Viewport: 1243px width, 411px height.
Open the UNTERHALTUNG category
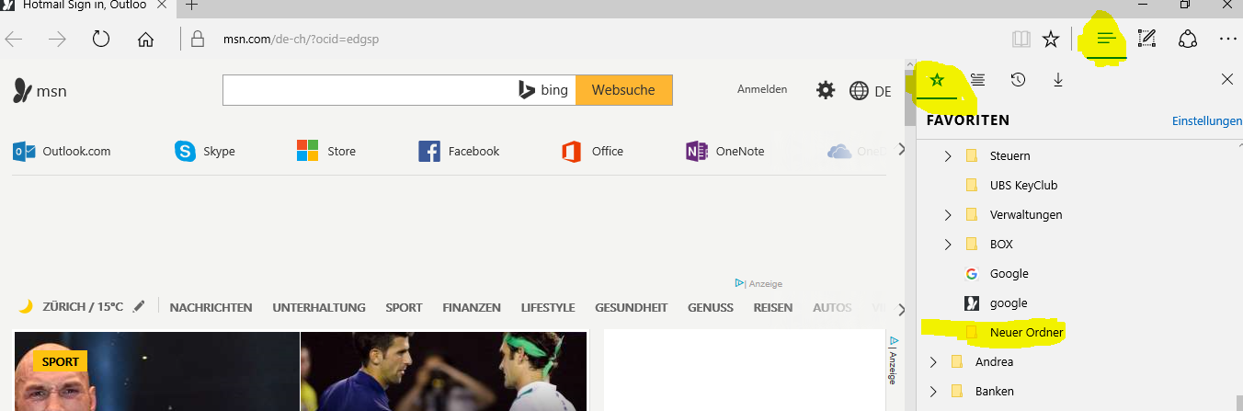tap(319, 307)
